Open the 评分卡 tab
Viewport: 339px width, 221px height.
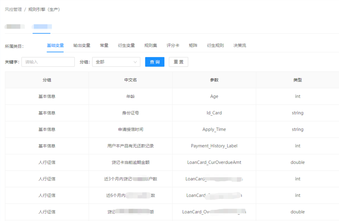pyautogui.click(x=173, y=45)
